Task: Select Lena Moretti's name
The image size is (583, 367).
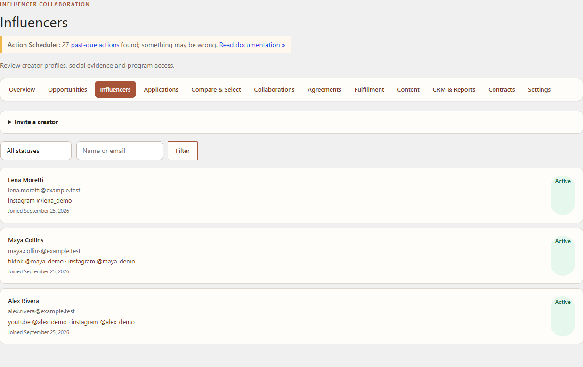Action: (x=26, y=180)
